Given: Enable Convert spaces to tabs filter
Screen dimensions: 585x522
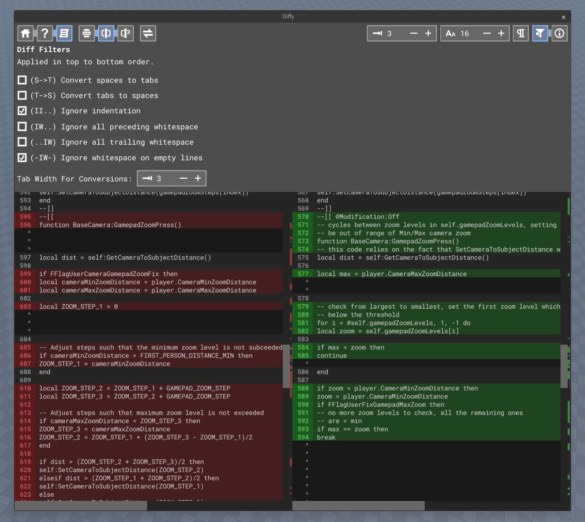Looking at the screenshot, I should (x=22, y=80).
